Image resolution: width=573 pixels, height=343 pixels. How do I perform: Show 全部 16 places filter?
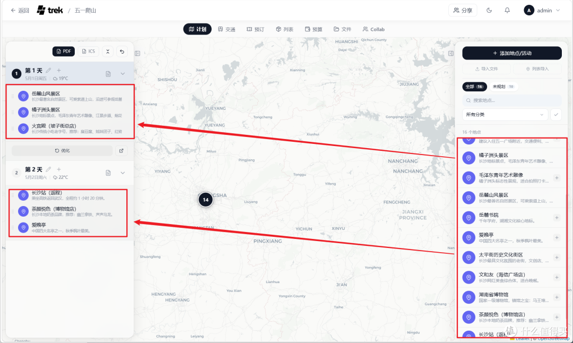[x=474, y=87]
